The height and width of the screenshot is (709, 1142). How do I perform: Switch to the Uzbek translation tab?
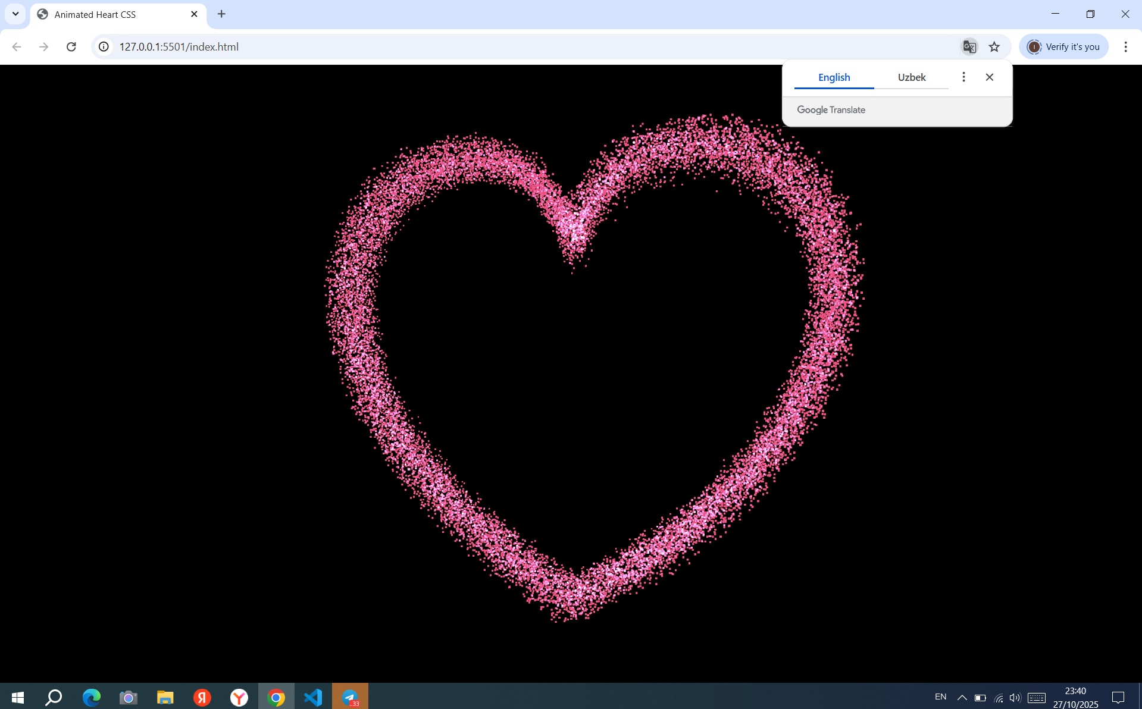911,77
